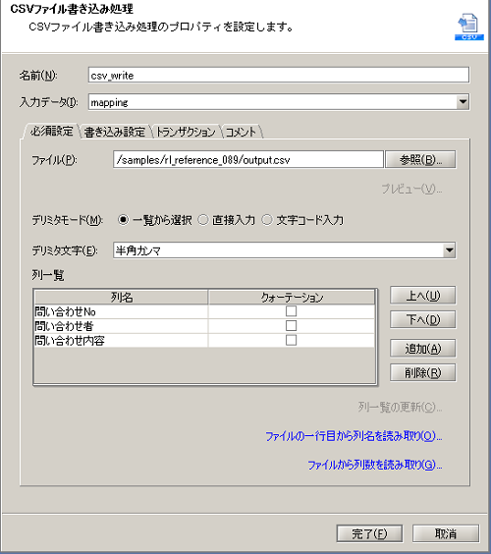Expand the デリミタ文字 combo box
This screenshot has width=491, height=554.
(449, 250)
